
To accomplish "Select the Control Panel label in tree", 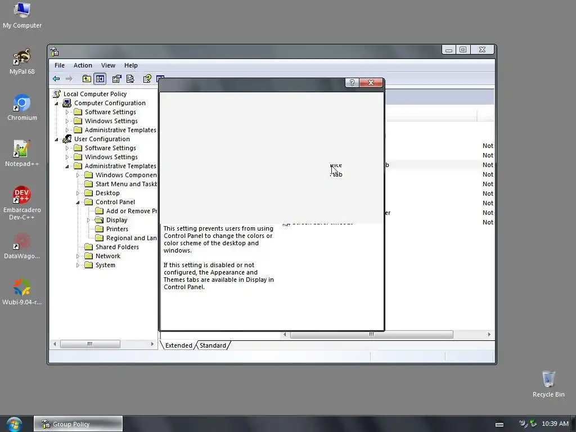I will point(115,202).
